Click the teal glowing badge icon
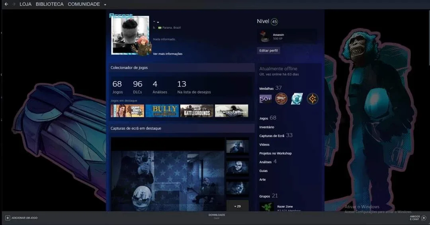The width and height of the screenshot is (430, 225). point(297,99)
